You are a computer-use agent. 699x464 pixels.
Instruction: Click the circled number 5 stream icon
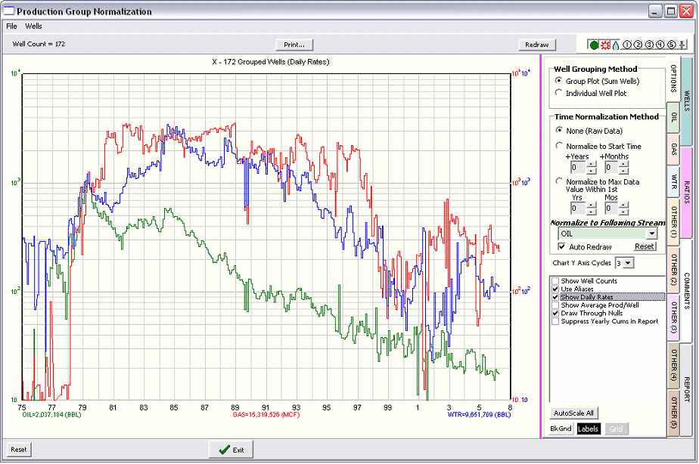(x=671, y=45)
